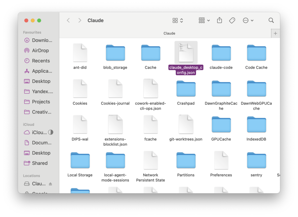Open Desktop under Favourites
This screenshot has width=298, height=217.
pos(38,81)
